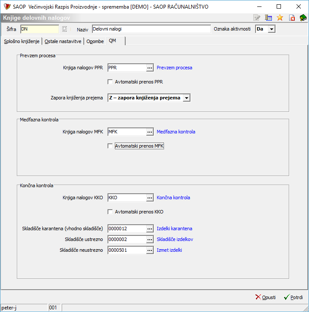309x312 pixels.
Task: Click the Šifra input field
Action: point(40,29)
